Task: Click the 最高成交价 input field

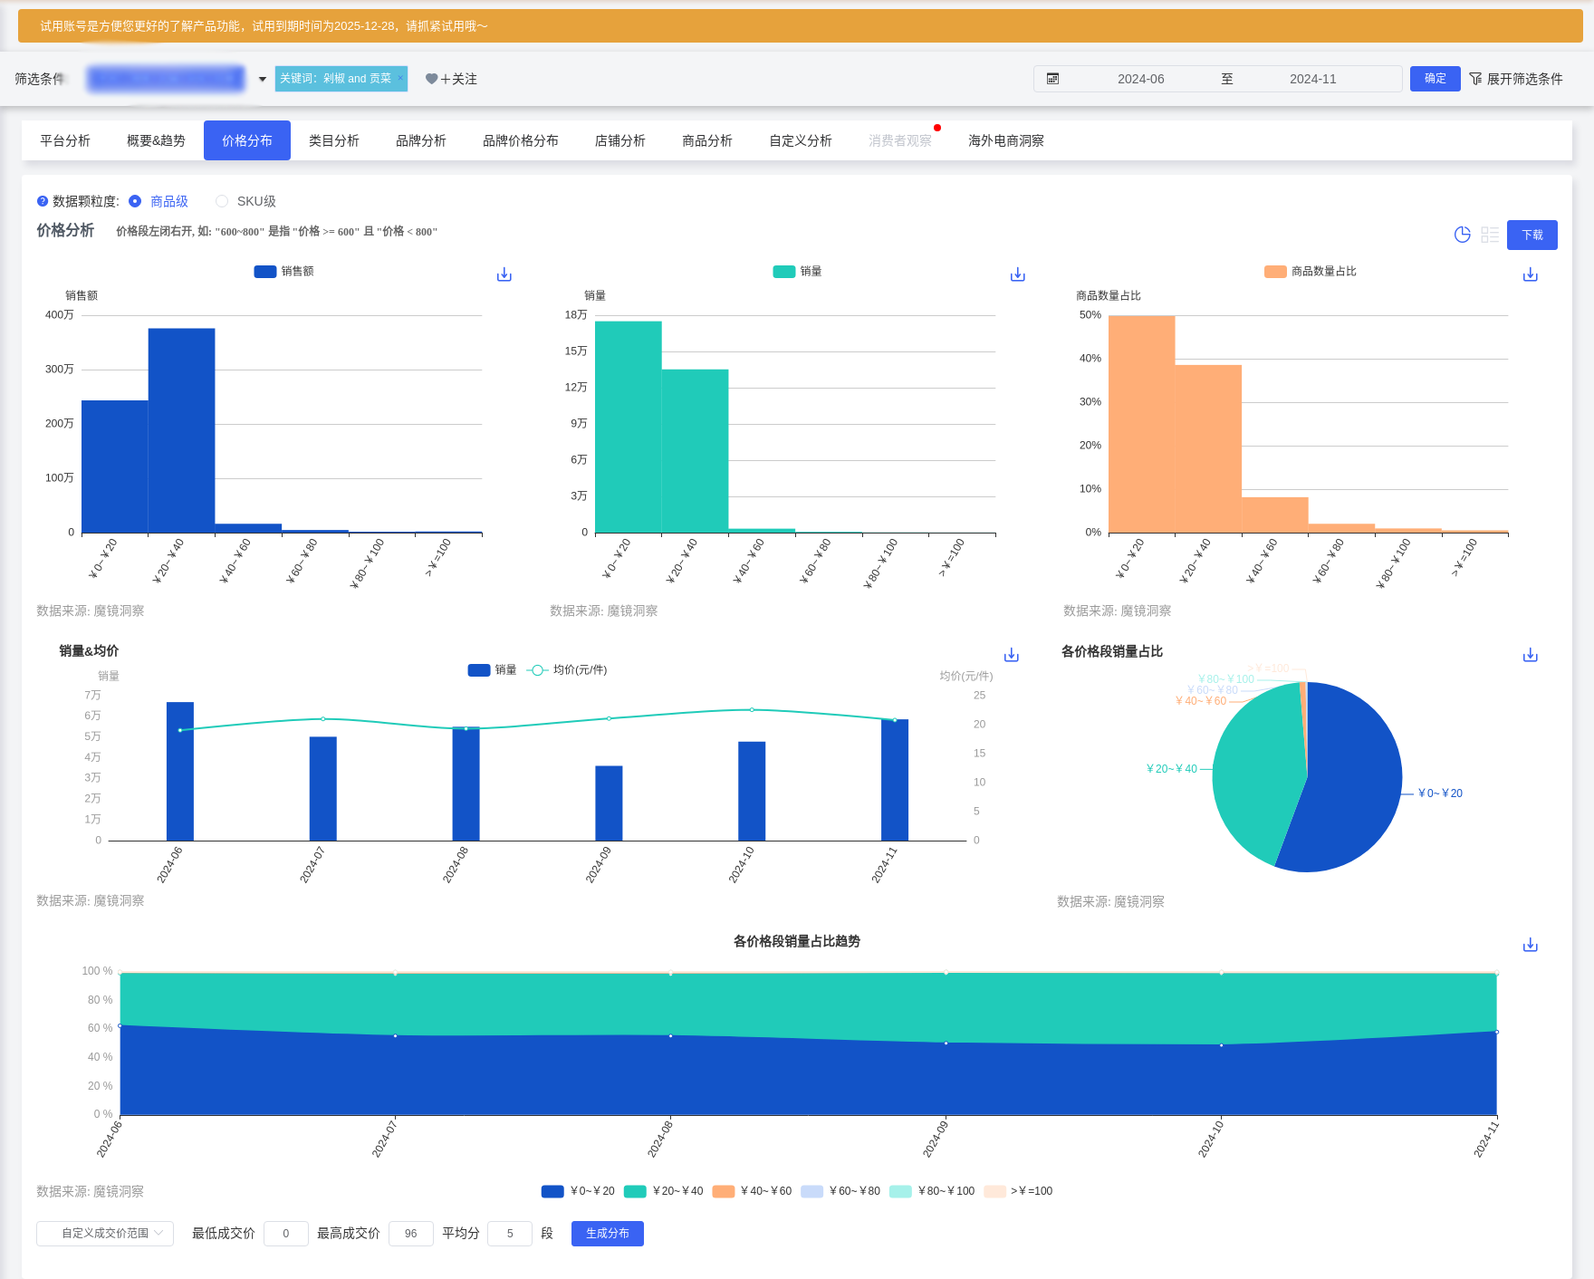Action: click(x=411, y=1233)
